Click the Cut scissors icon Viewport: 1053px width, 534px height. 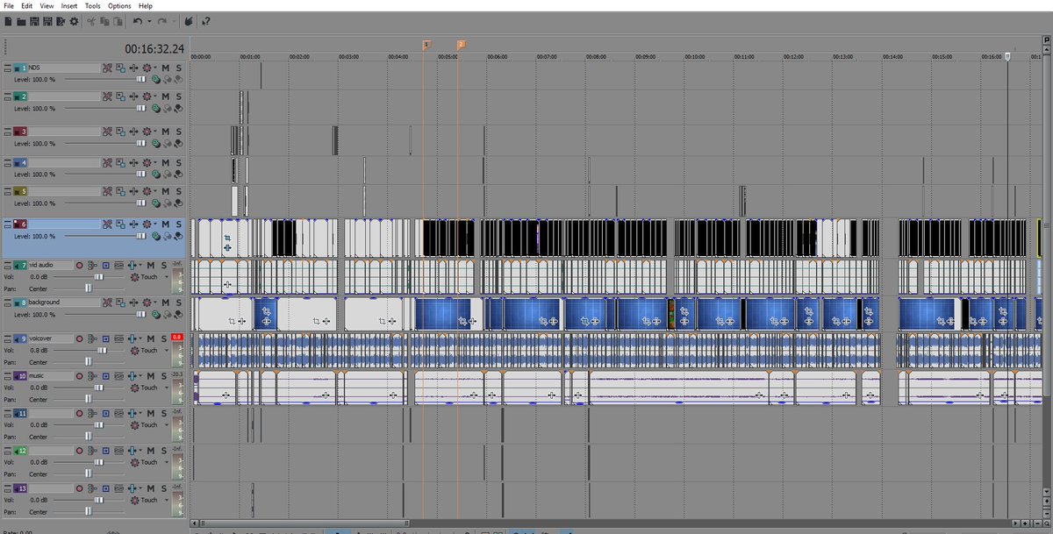[91, 21]
